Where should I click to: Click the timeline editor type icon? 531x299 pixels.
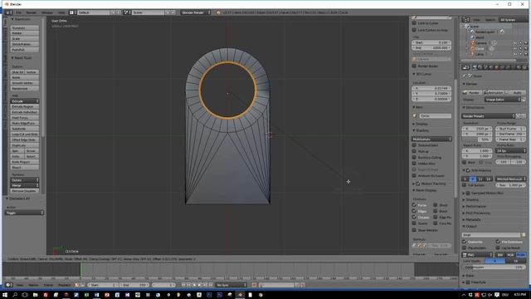point(9,285)
